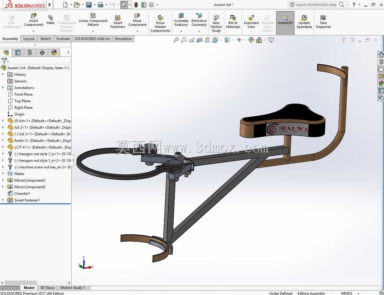Open Linear Component Pattern dropdown arrow
The image size is (384, 295).
(x=93, y=31)
